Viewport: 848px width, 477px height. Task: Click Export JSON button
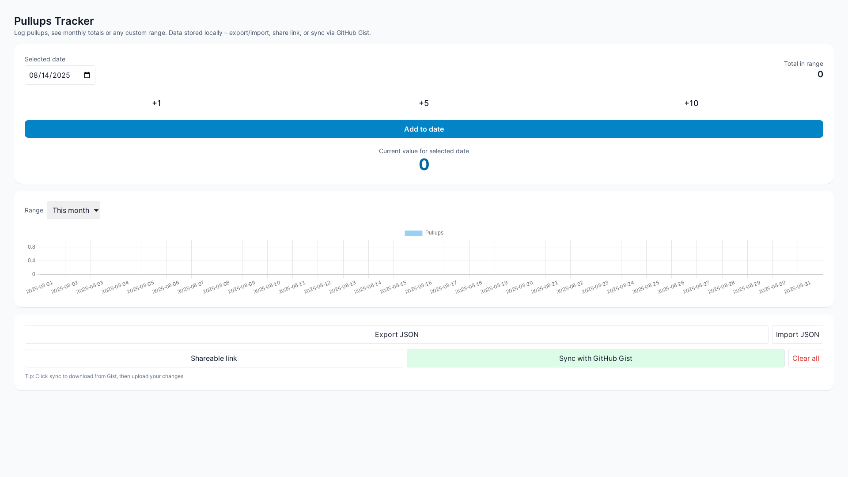coord(397,334)
